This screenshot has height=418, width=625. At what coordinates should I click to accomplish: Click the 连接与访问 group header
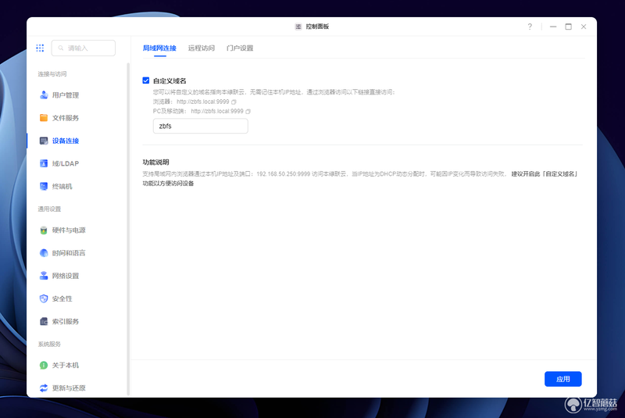(x=52, y=74)
